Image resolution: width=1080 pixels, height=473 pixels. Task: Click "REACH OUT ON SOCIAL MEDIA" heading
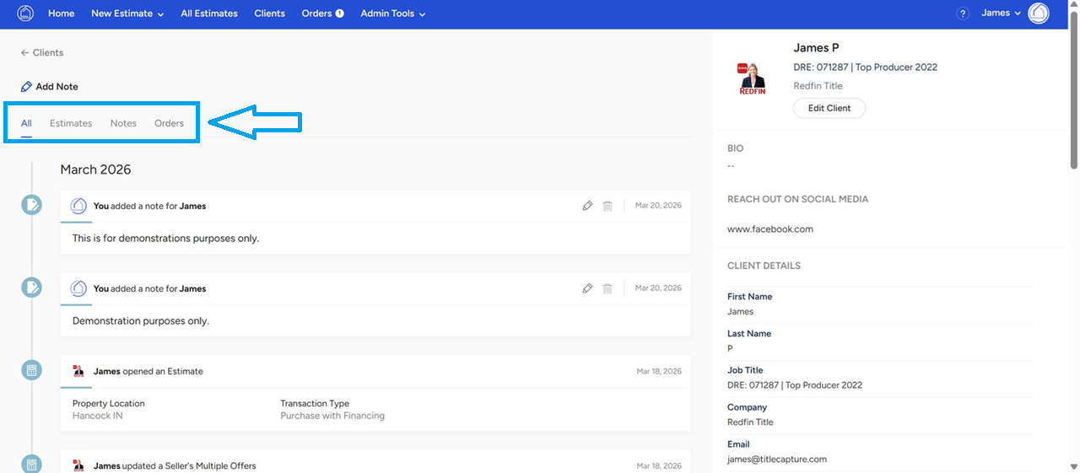[797, 200]
